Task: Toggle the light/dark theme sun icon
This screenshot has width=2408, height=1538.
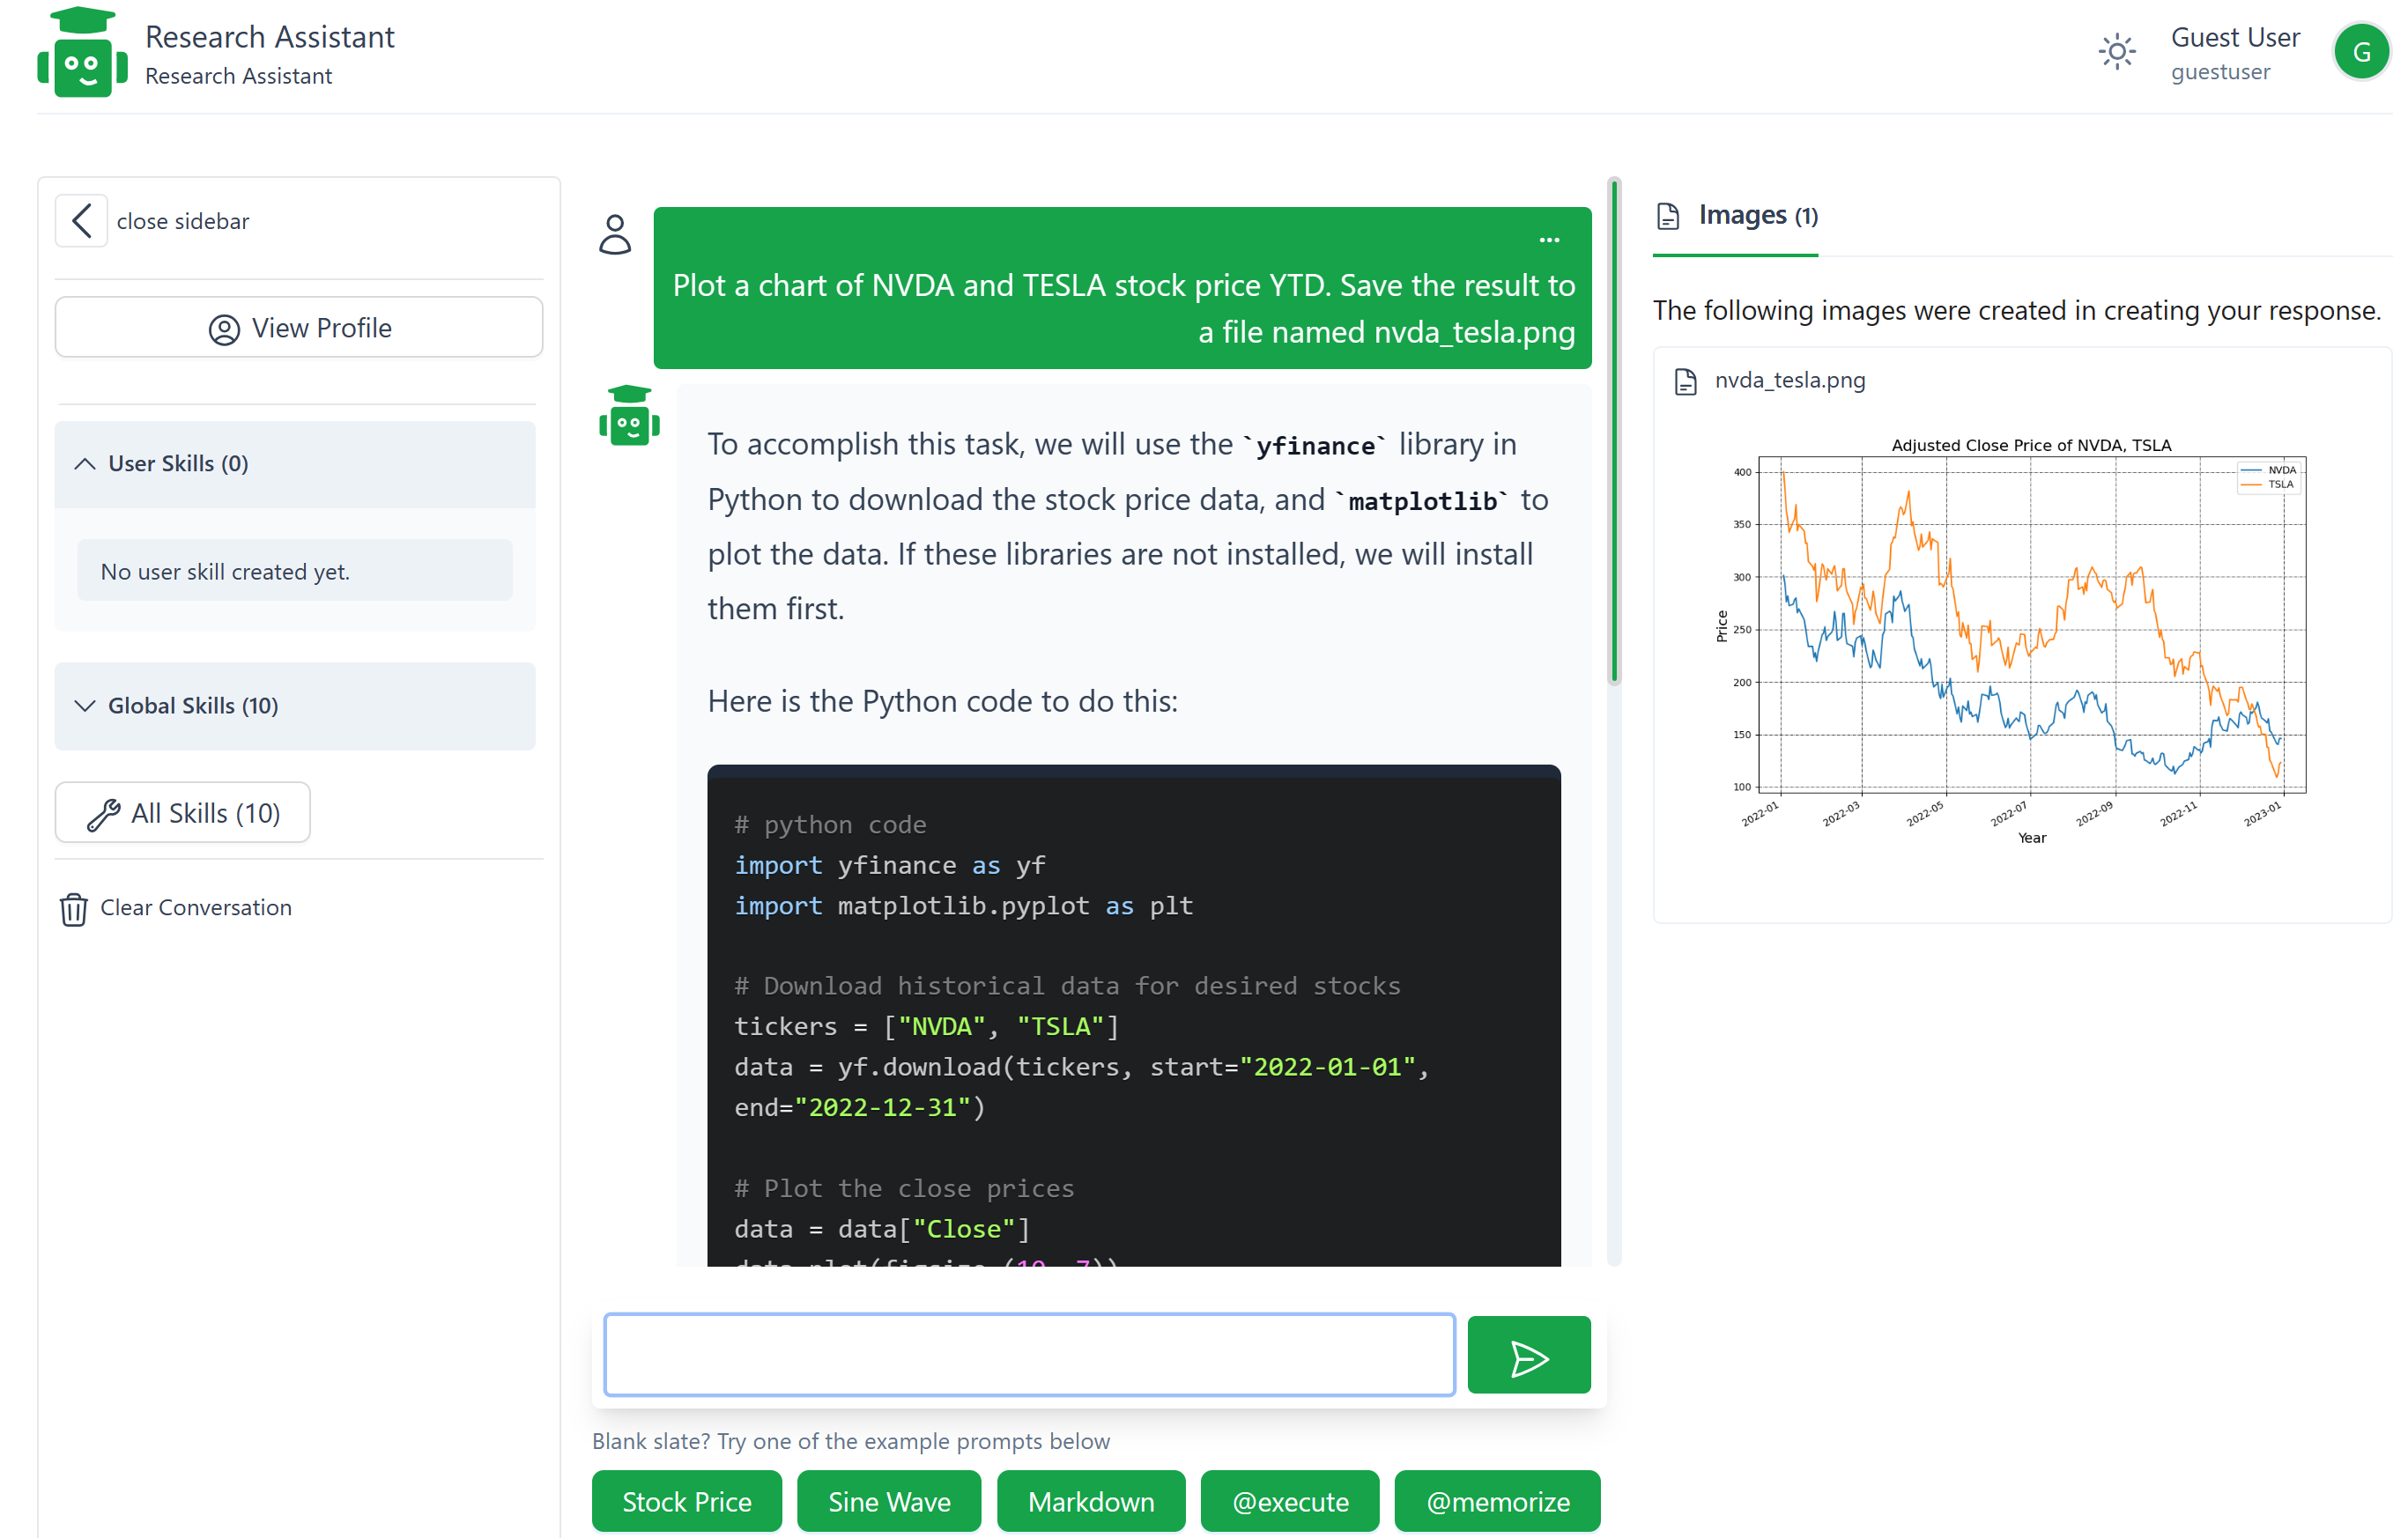Action: point(2116,52)
